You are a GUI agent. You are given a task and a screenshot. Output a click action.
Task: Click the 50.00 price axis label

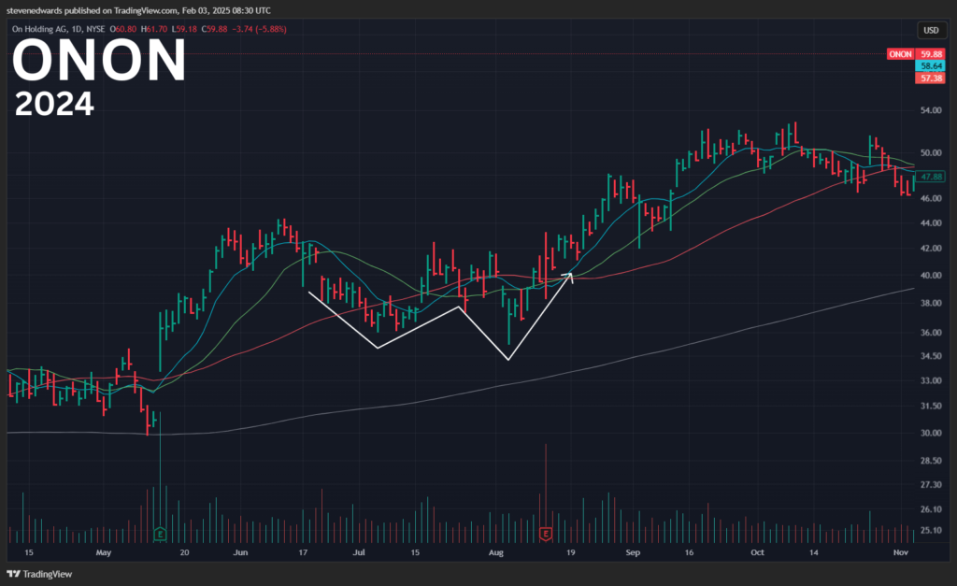[931, 152]
